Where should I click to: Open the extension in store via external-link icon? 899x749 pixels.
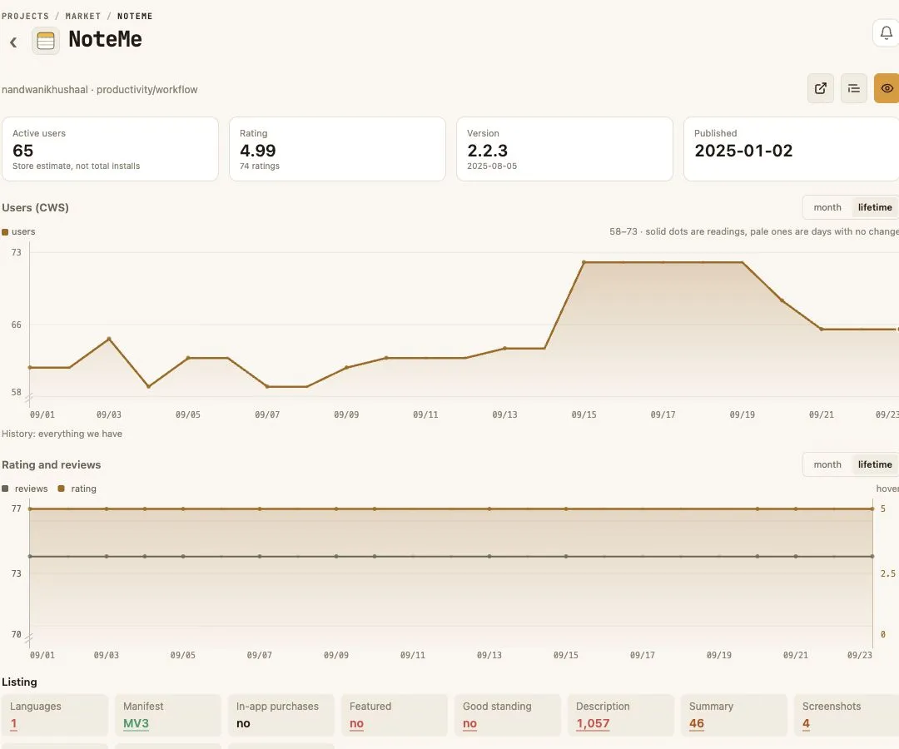[x=821, y=88]
